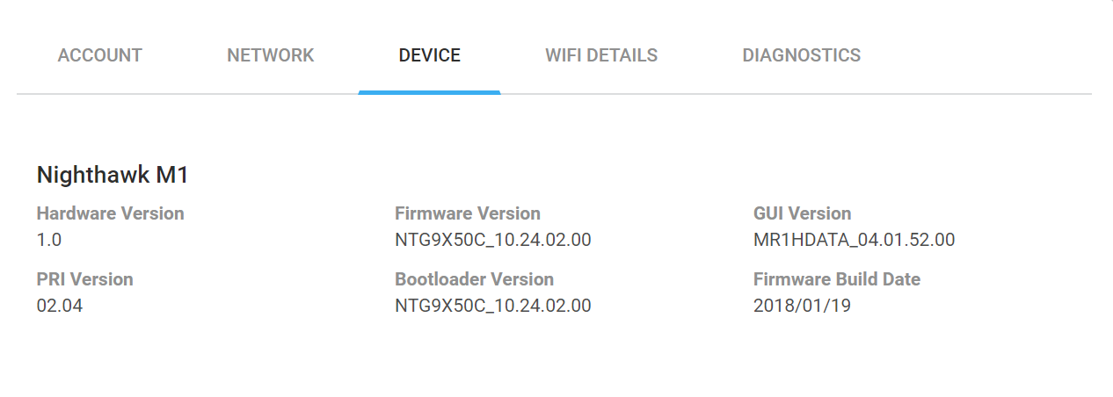
Task: Open the Network tab
Action: 270,55
